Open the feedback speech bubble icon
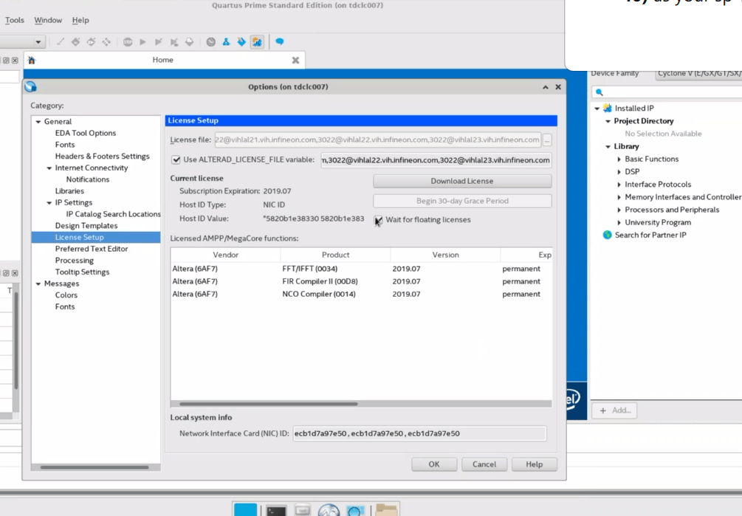The width and height of the screenshot is (742, 516). click(x=280, y=42)
